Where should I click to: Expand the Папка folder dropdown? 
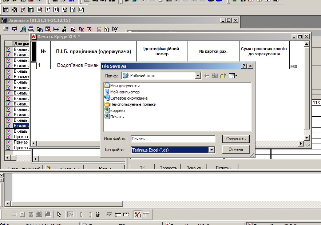pos(198,76)
